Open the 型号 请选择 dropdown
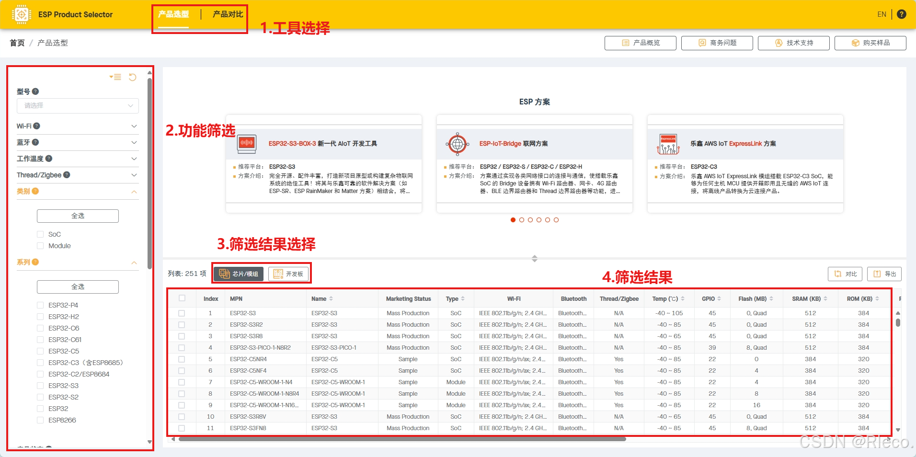Screen dimensions: 916x457 pos(78,106)
